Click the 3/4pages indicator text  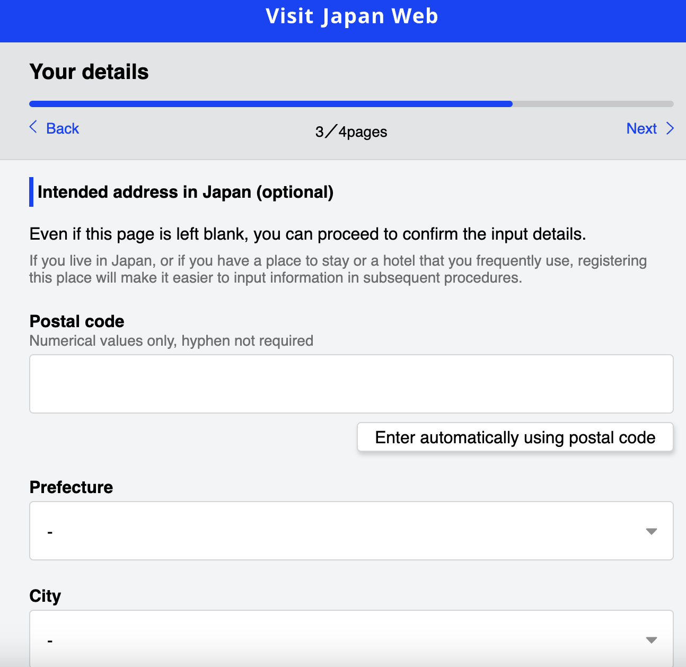351,131
